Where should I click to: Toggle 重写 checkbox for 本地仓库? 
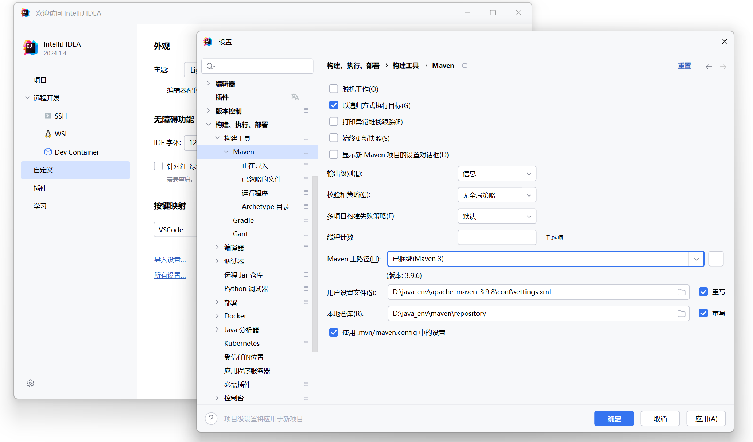tap(703, 313)
